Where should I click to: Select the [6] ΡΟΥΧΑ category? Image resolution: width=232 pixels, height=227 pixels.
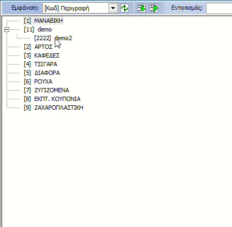[x=38, y=81]
